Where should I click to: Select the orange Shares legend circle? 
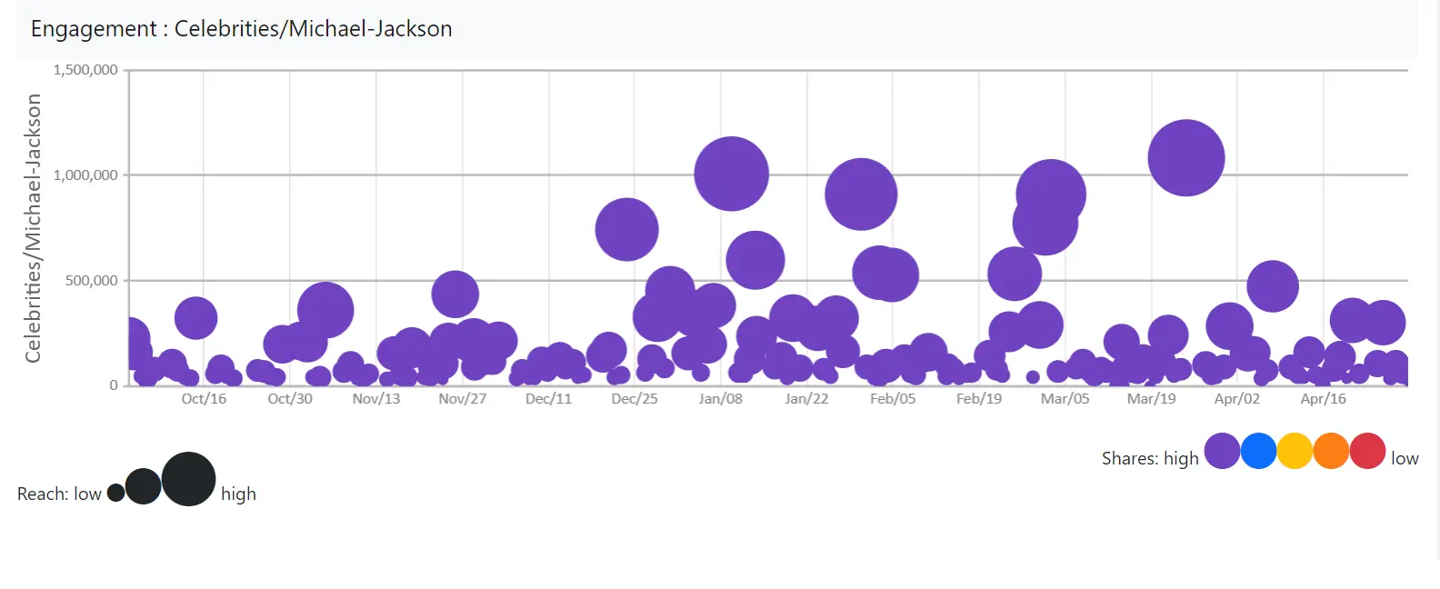pos(1331,451)
